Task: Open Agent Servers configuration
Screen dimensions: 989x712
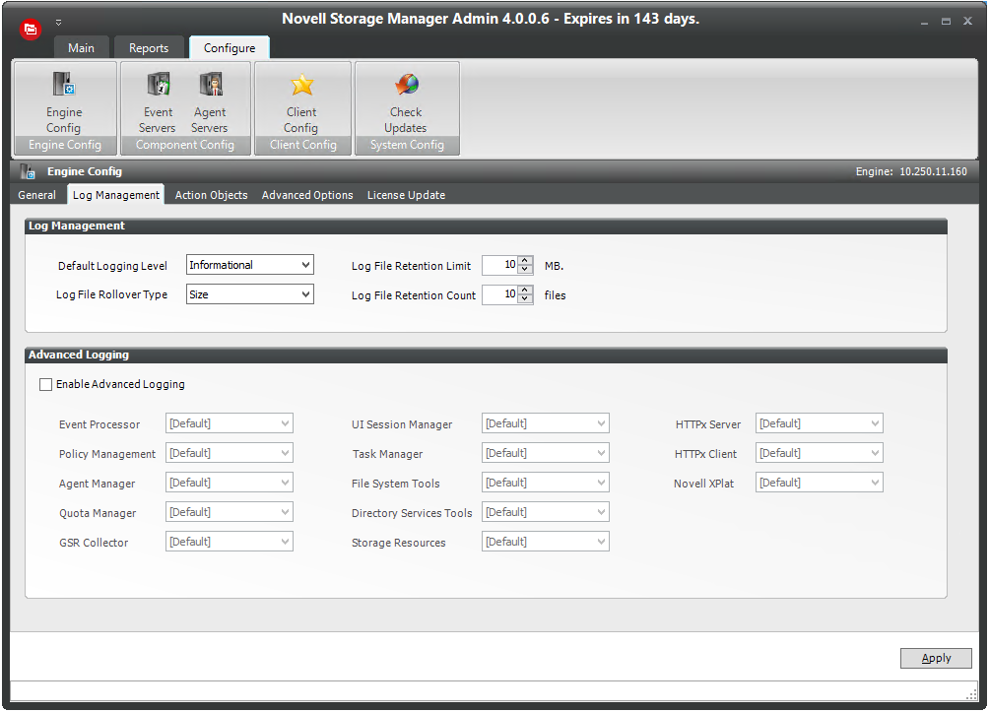Action: (x=210, y=102)
